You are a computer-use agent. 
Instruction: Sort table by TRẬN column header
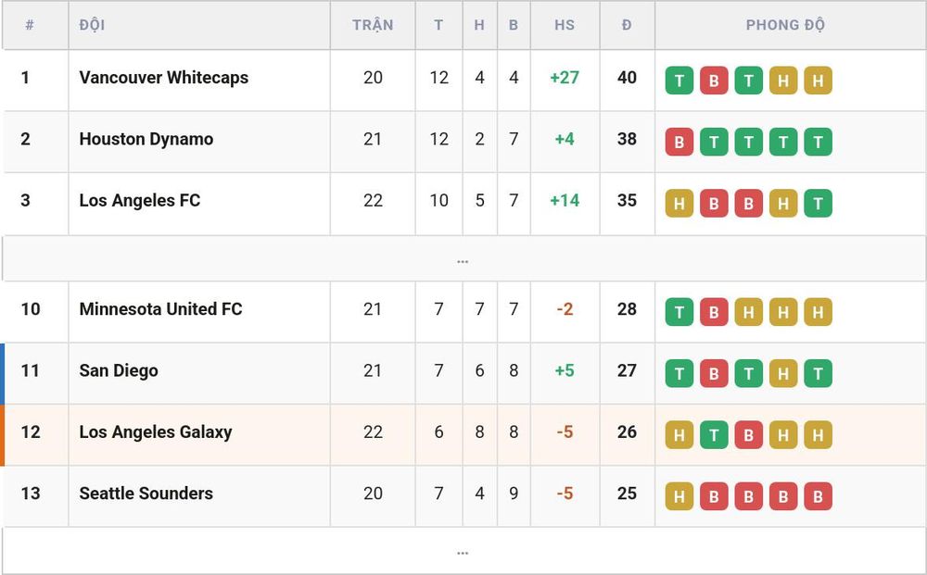tap(373, 25)
